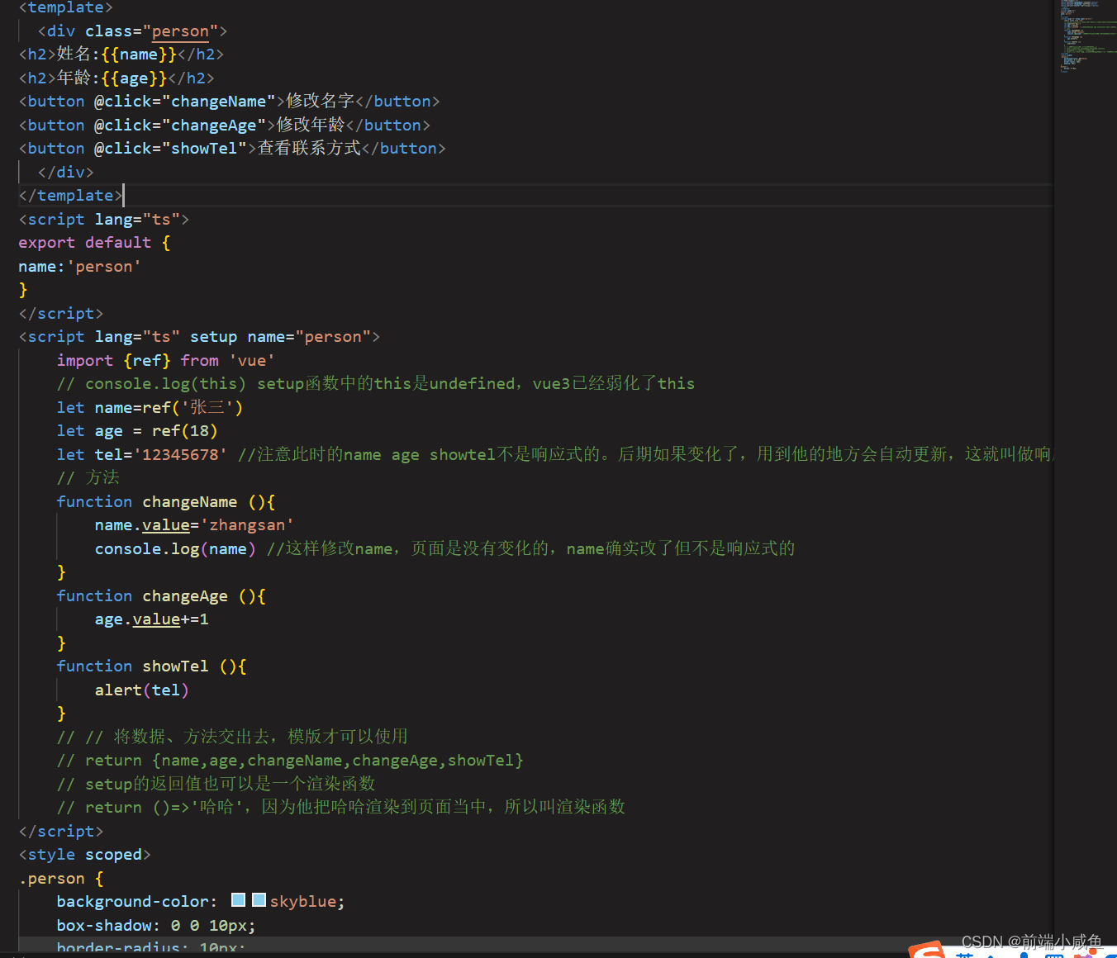1117x958 pixels.
Task: Toggle the Sogou input language mode indicator
Action: [964, 954]
